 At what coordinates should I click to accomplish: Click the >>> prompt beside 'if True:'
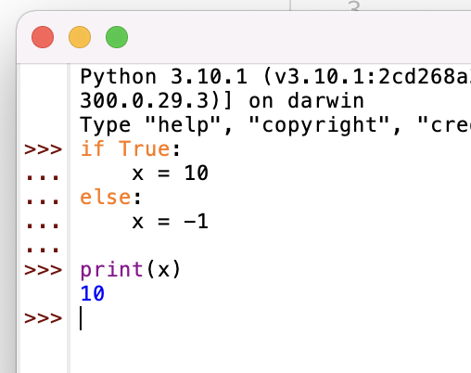(43, 149)
